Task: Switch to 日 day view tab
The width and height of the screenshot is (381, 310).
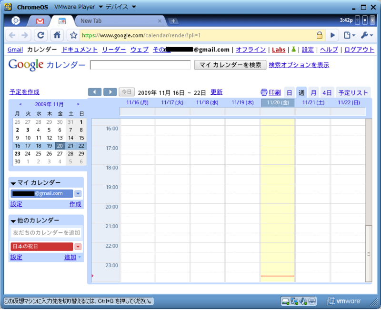Action: (289, 92)
